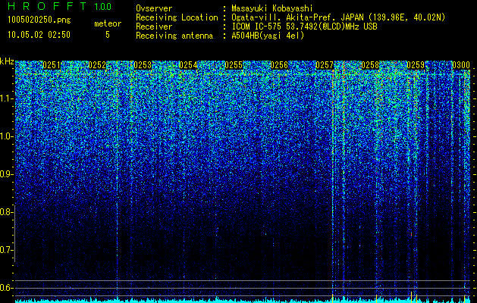Click time marker 0254
Image resolution: width=477 pixels, height=303 pixels.
(x=188, y=65)
